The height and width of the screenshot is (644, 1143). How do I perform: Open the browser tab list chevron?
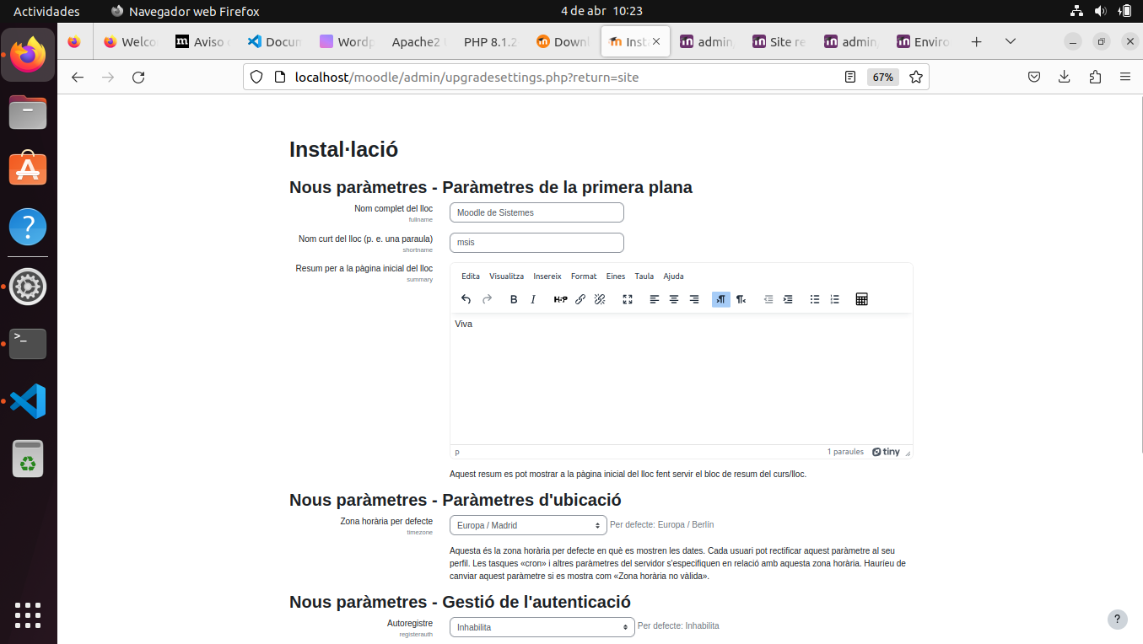click(x=1009, y=40)
